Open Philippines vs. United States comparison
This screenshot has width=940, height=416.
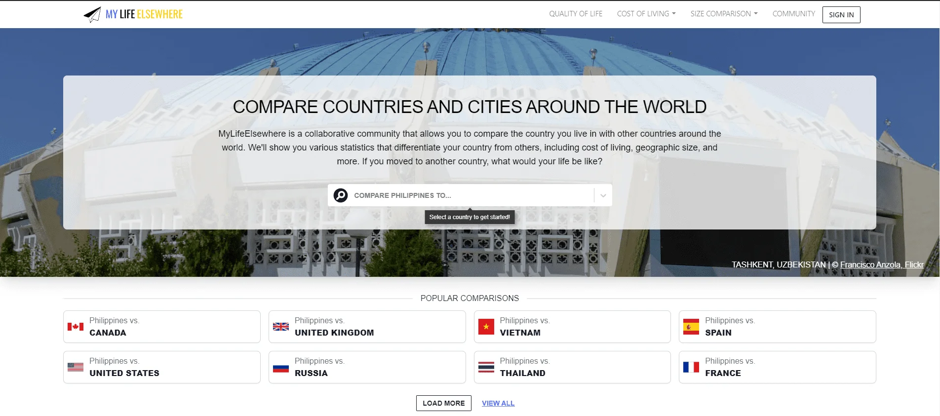click(x=162, y=367)
